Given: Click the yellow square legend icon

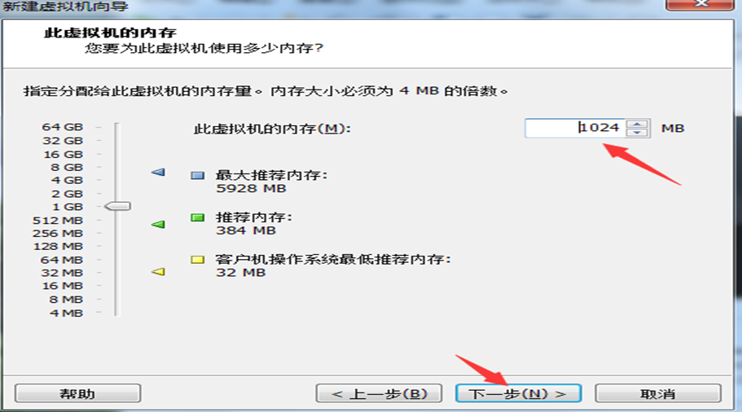Looking at the screenshot, I should point(197,260).
